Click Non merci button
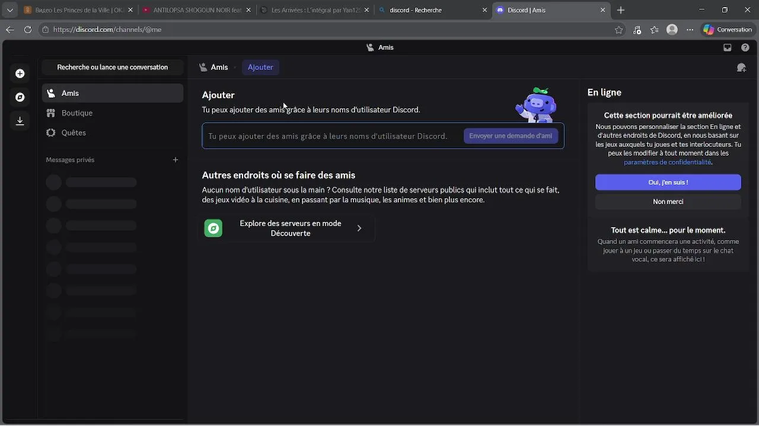This screenshot has width=759, height=426. (x=668, y=202)
